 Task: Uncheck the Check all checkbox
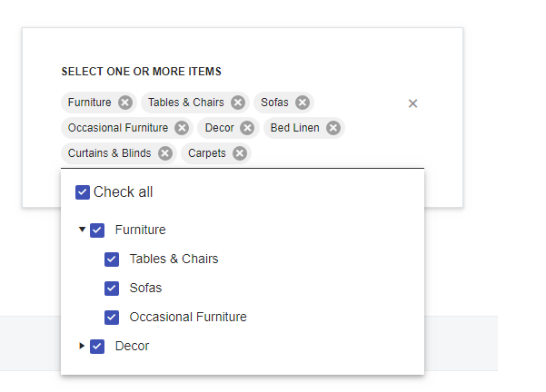point(83,192)
